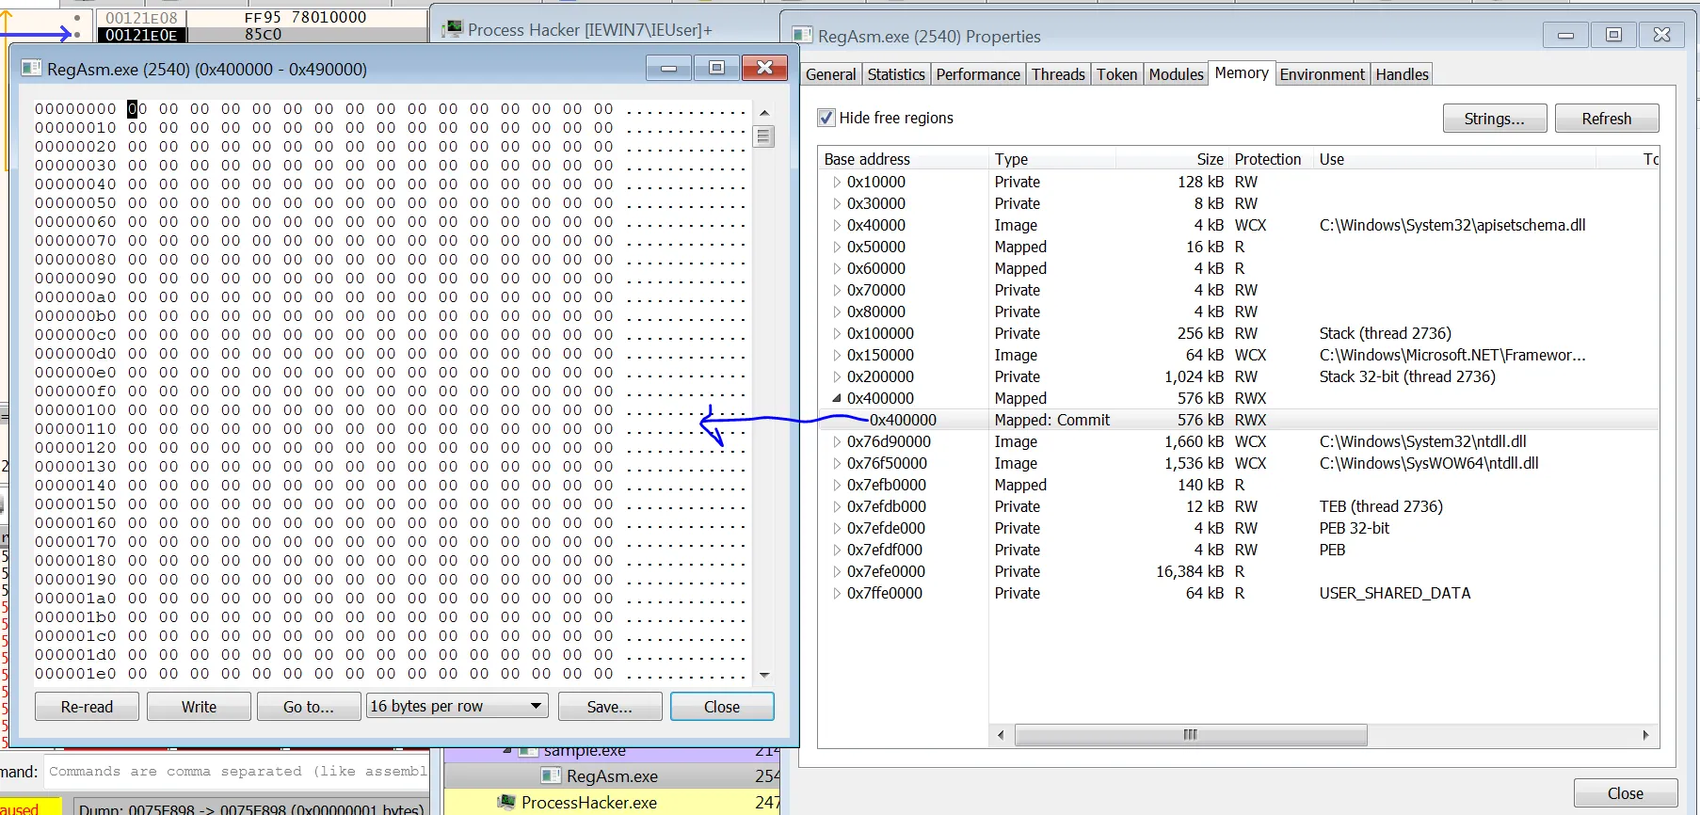Viewport: 1700px width, 815px height.
Task: Expand the 0x76d90000 ntdll region
Action: pos(836,441)
